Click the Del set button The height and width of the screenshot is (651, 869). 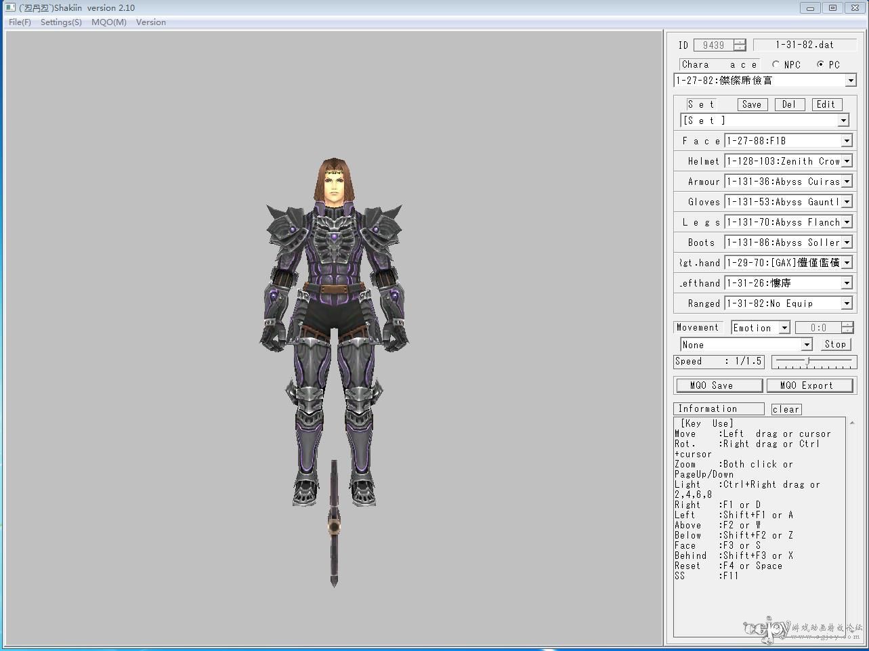(789, 104)
